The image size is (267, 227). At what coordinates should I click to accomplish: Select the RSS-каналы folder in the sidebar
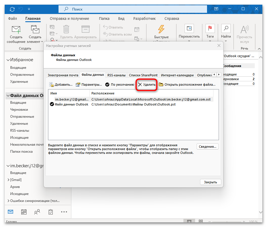pyautogui.click(x=20, y=130)
